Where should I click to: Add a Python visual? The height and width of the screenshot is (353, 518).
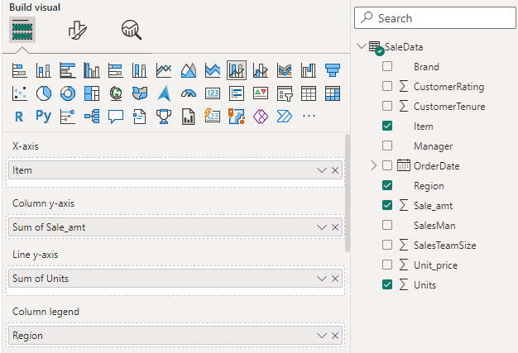coord(44,117)
